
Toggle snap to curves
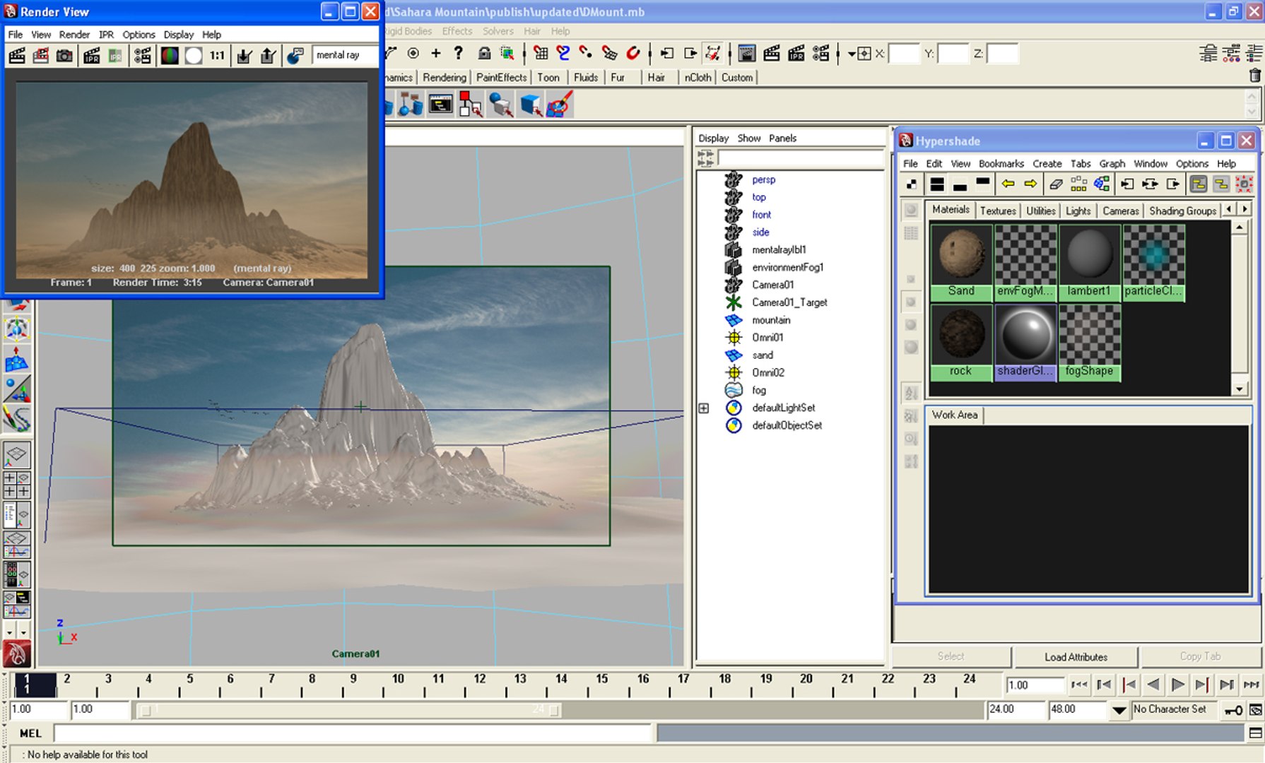coord(563,53)
